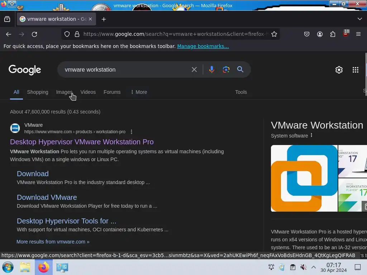
Task: Open More results from vmware.com
Action: point(53,242)
